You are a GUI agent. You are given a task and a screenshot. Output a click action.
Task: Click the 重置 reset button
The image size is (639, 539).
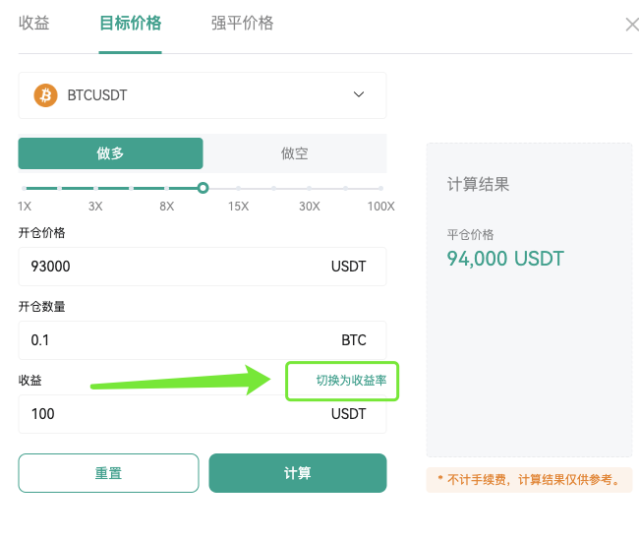pyautogui.click(x=108, y=473)
